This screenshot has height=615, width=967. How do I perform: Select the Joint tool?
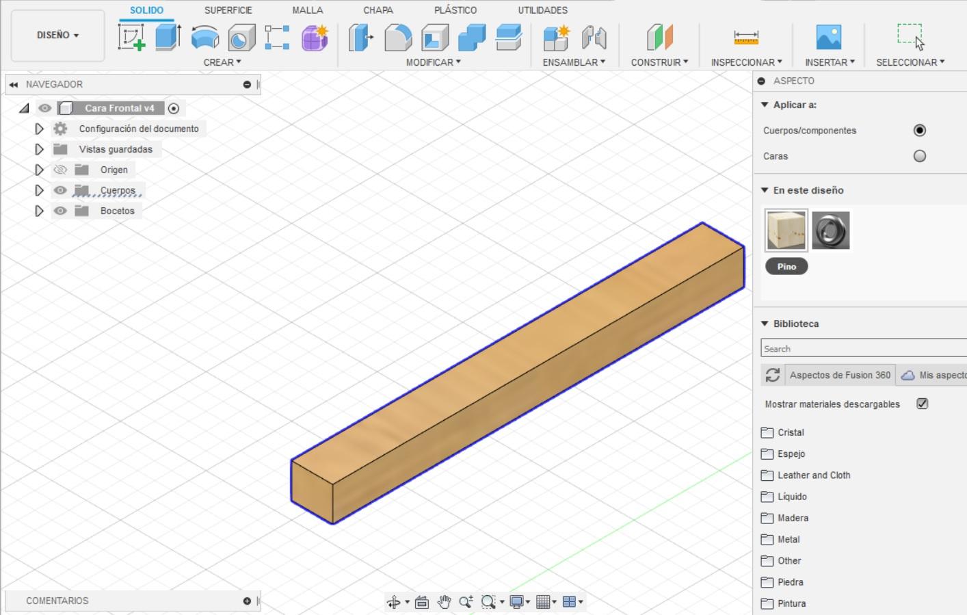coord(594,37)
